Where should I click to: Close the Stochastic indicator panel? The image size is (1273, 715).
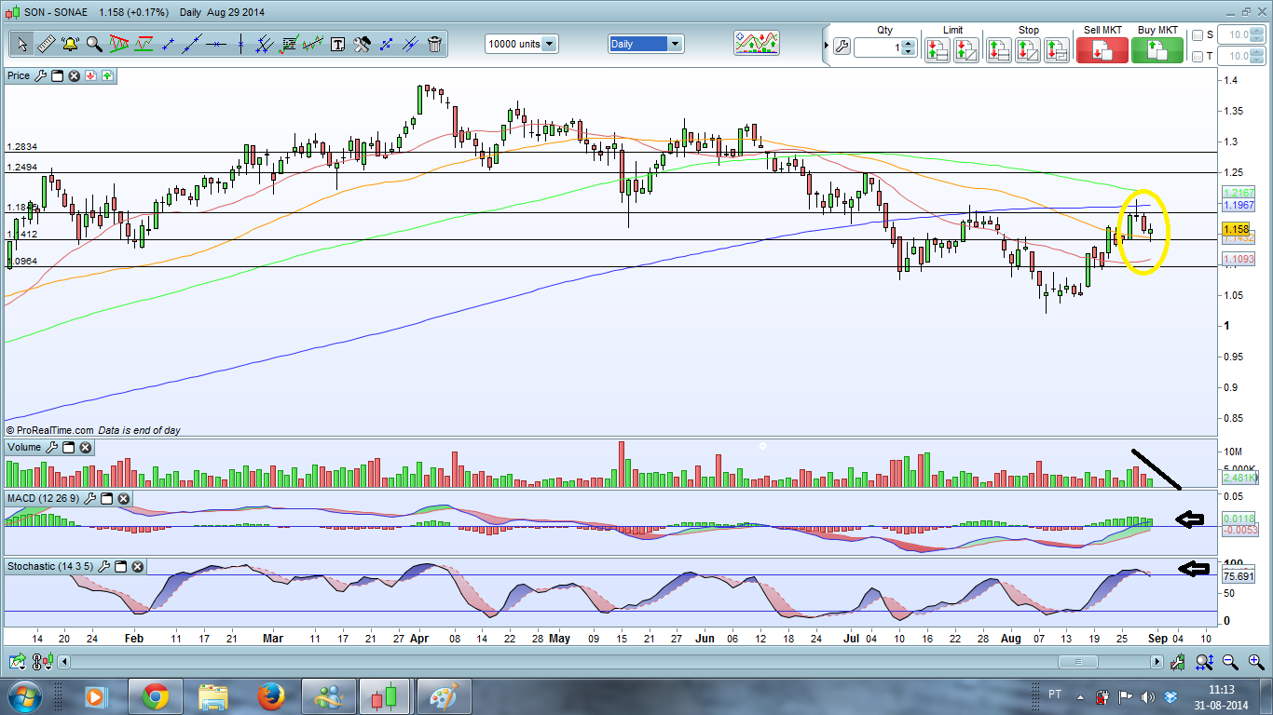click(137, 566)
